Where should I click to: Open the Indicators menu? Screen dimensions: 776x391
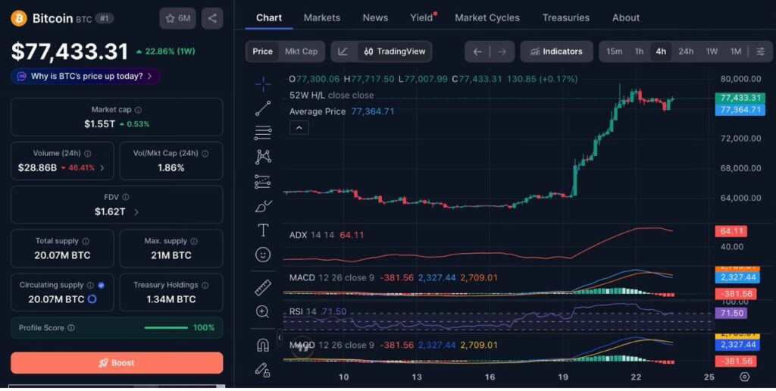coord(556,52)
